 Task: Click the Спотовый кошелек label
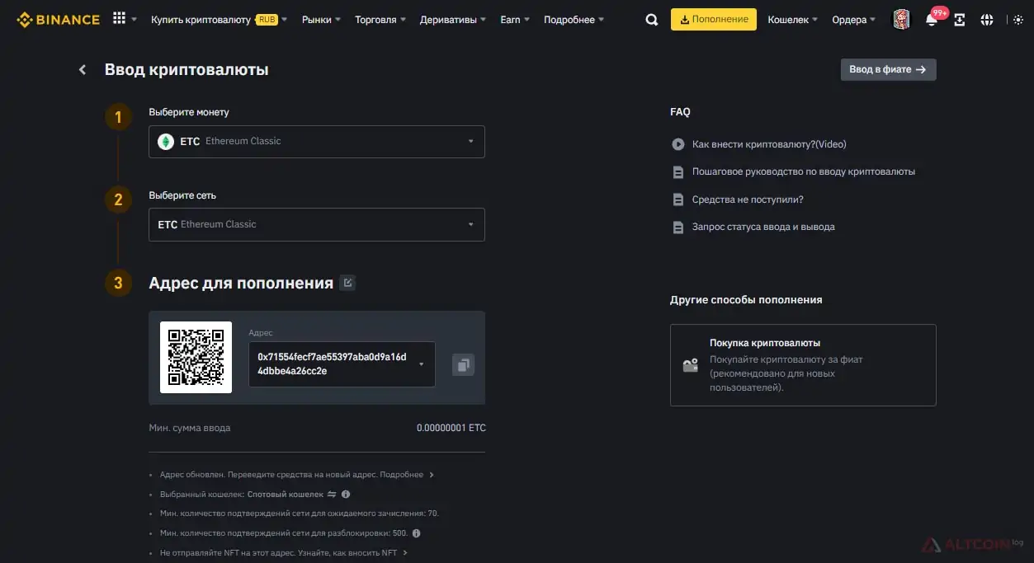(286, 495)
